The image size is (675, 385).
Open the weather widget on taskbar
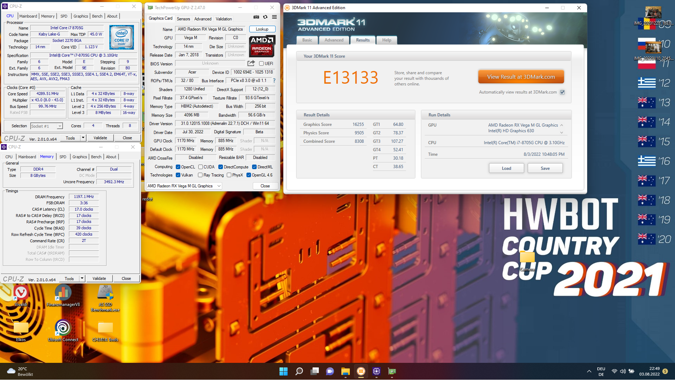20,371
